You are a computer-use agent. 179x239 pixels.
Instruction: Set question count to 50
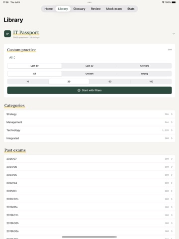110,82
